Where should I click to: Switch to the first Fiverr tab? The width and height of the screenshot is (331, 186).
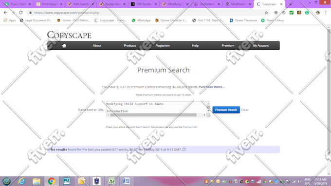click(x=18, y=4)
